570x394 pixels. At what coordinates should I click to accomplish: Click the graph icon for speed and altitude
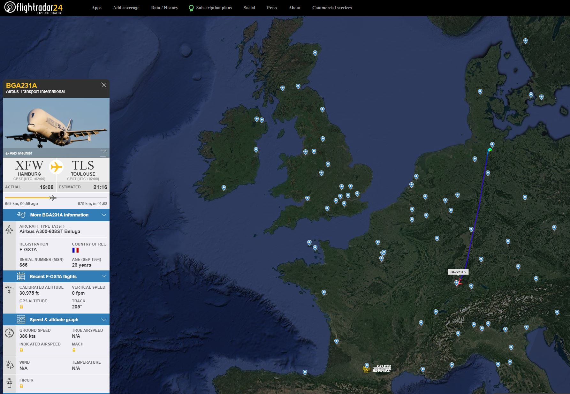(x=21, y=319)
